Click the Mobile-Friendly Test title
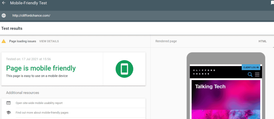The width and height of the screenshot is (274, 119). (28, 3)
